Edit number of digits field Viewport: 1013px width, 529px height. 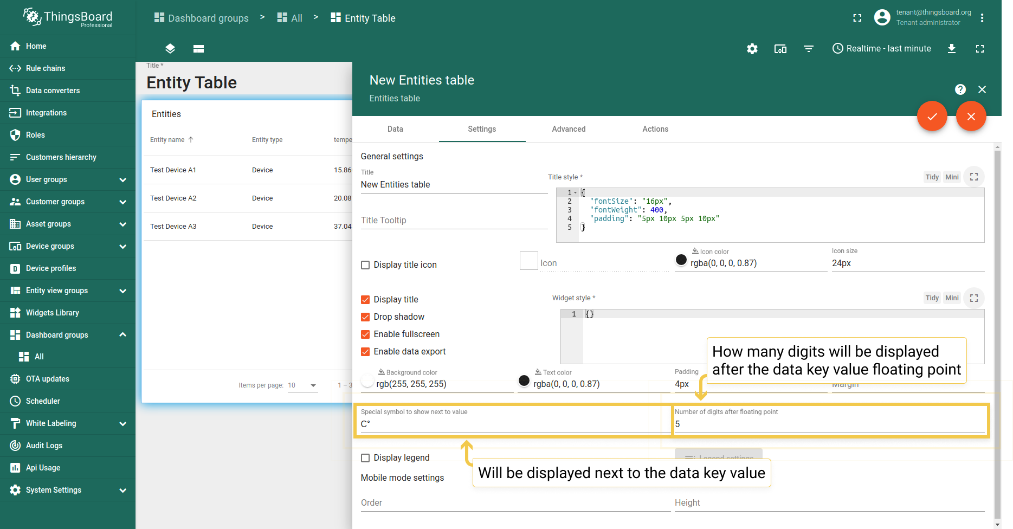click(x=829, y=424)
